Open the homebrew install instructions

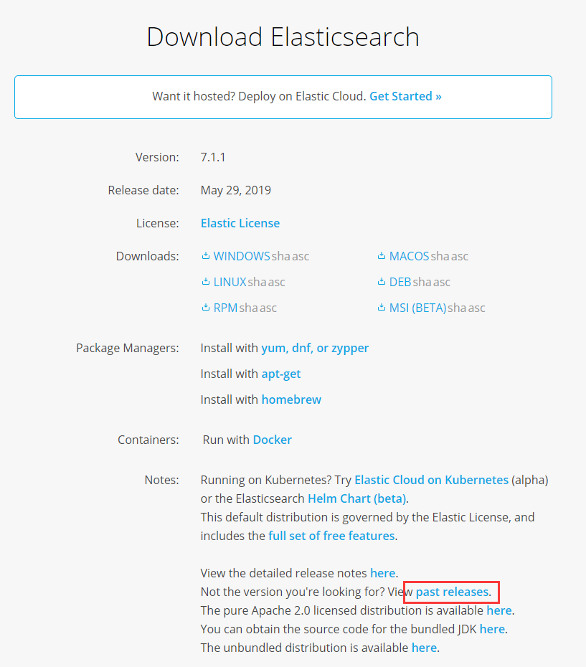[291, 400]
